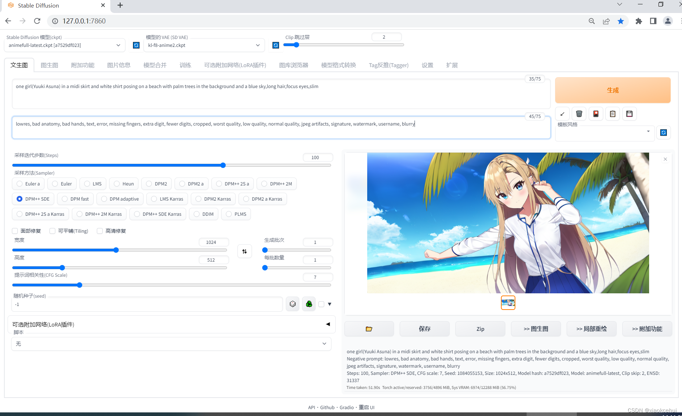Choose the DDIM sampler
Image resolution: width=682 pixels, height=416 pixels.
click(203, 214)
